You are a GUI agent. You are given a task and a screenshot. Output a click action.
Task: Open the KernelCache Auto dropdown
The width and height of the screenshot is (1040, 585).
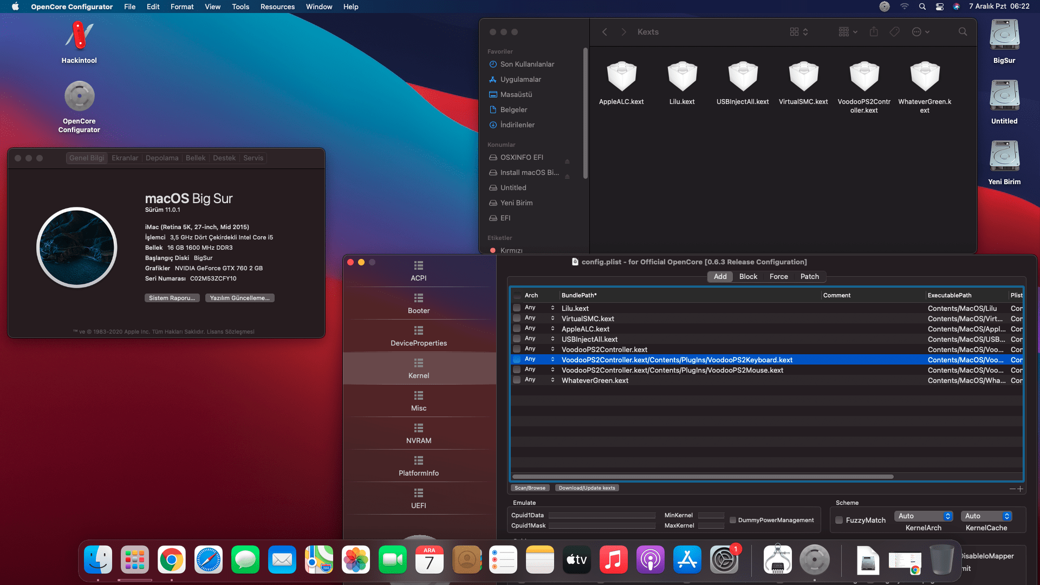tap(986, 516)
